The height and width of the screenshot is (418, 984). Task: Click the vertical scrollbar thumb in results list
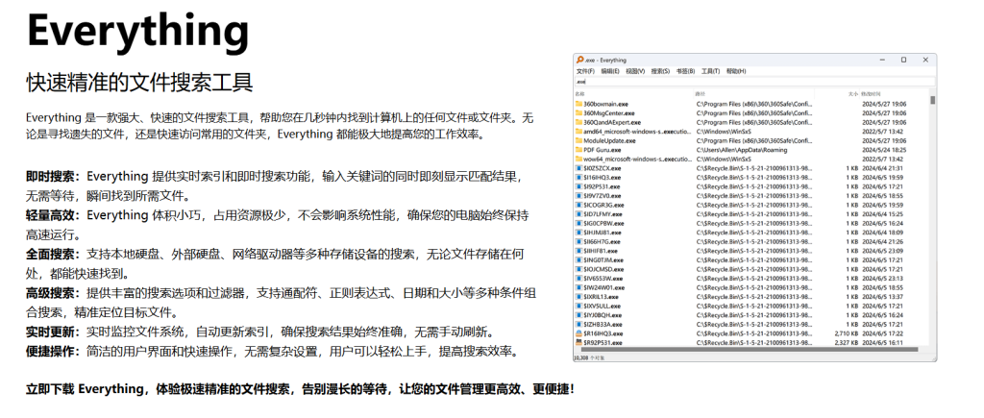click(932, 101)
